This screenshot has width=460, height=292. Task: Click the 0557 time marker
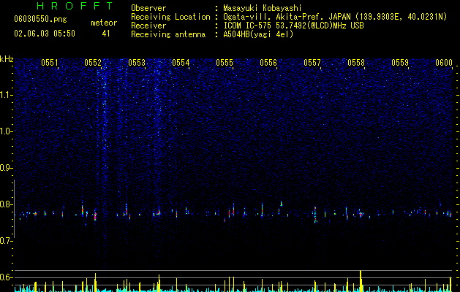pos(312,63)
